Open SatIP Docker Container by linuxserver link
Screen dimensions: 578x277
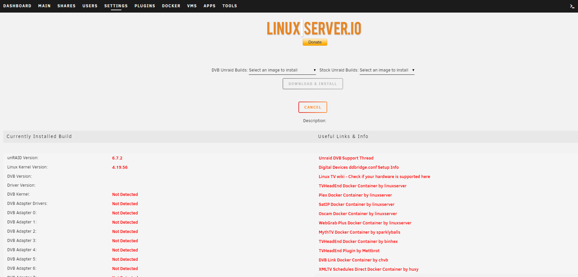point(357,205)
